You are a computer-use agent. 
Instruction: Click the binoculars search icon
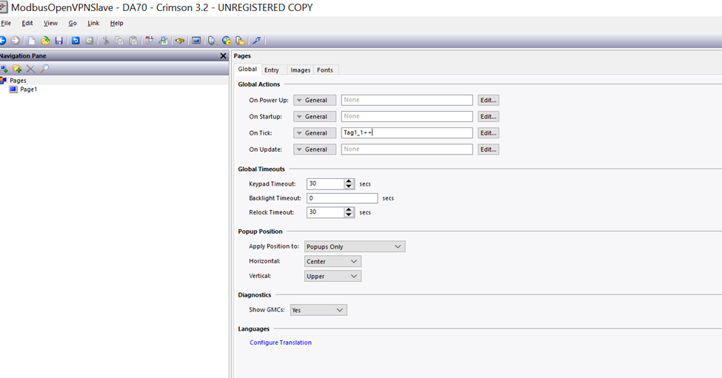coord(180,41)
